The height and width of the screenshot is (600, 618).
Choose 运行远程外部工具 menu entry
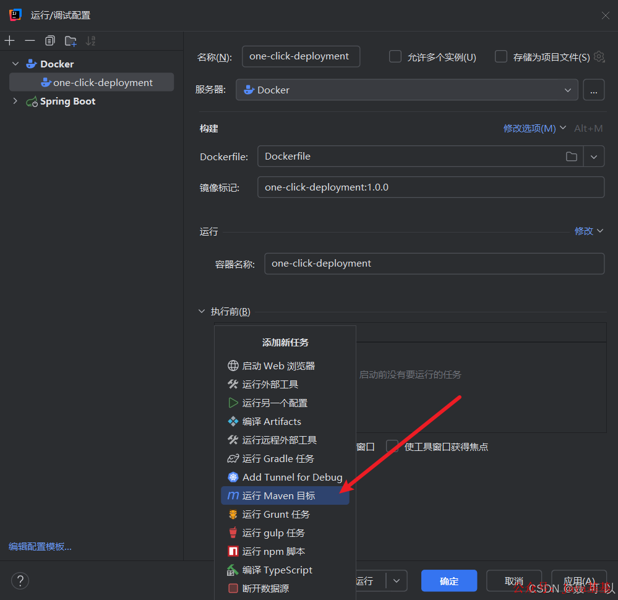coord(285,440)
